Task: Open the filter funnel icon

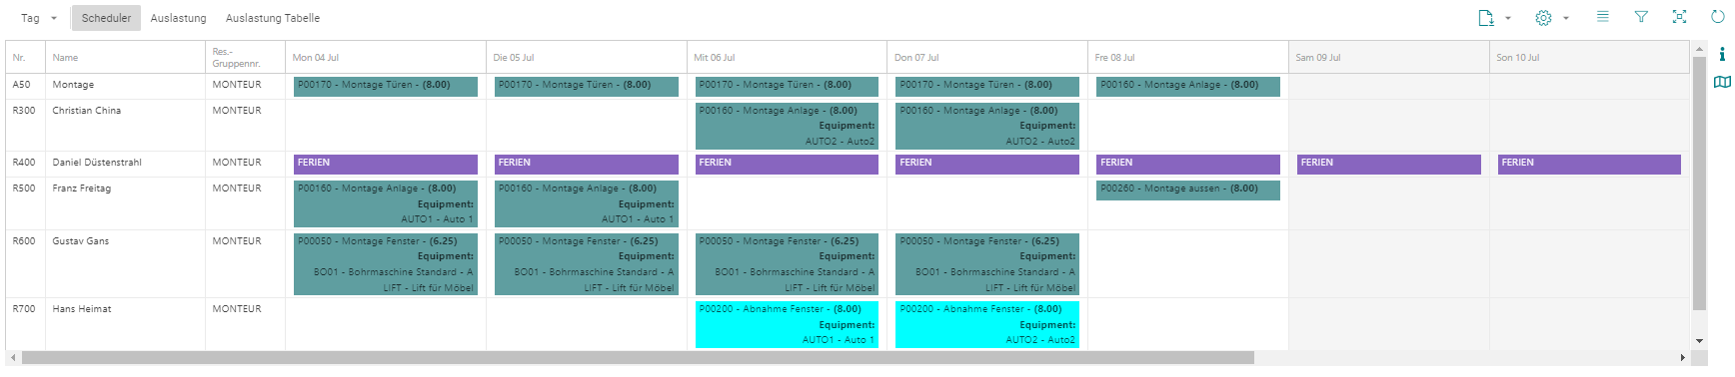Action: [1641, 17]
